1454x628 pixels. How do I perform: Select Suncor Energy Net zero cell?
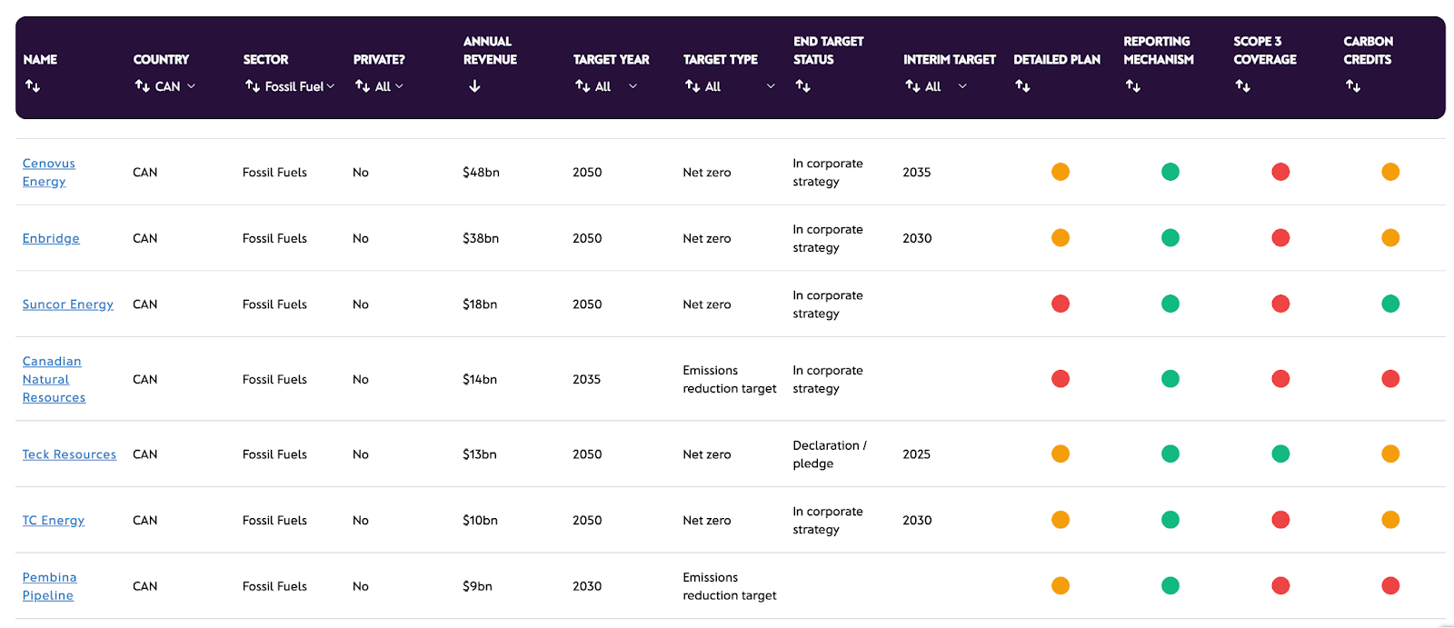[707, 304]
